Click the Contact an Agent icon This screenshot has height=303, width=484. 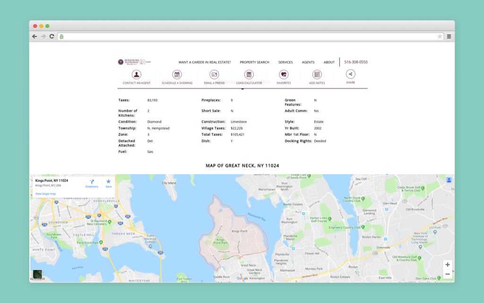point(137,74)
